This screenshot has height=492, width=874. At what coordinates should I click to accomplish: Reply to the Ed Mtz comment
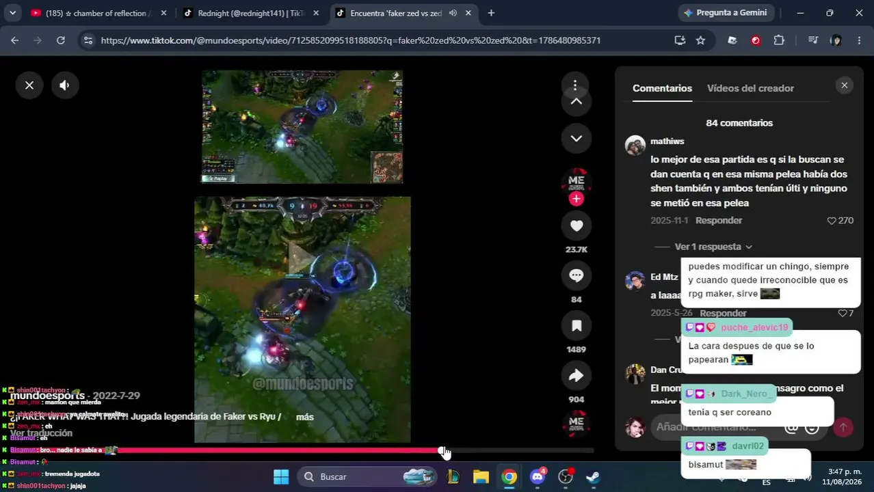coord(723,313)
